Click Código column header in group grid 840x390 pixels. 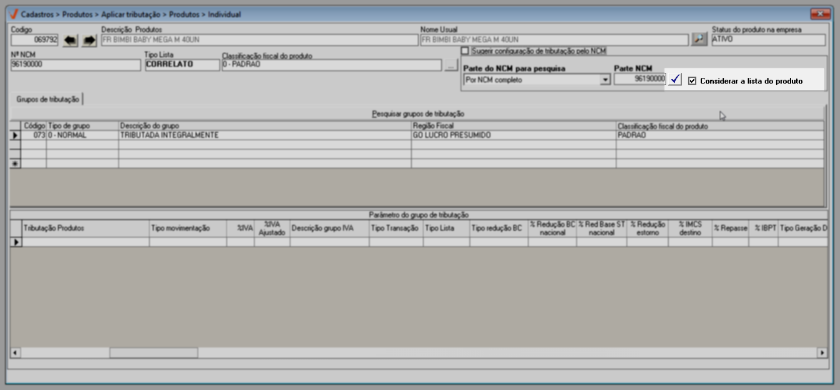tap(34, 126)
